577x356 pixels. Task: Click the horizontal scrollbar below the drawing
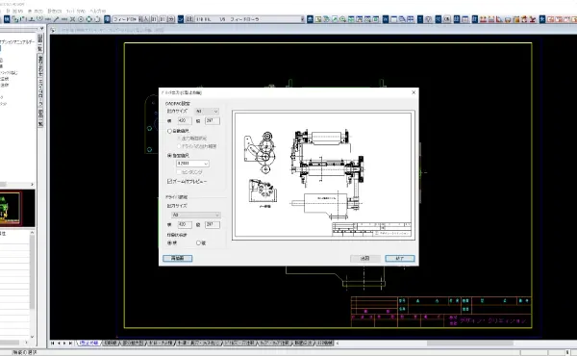point(455,343)
